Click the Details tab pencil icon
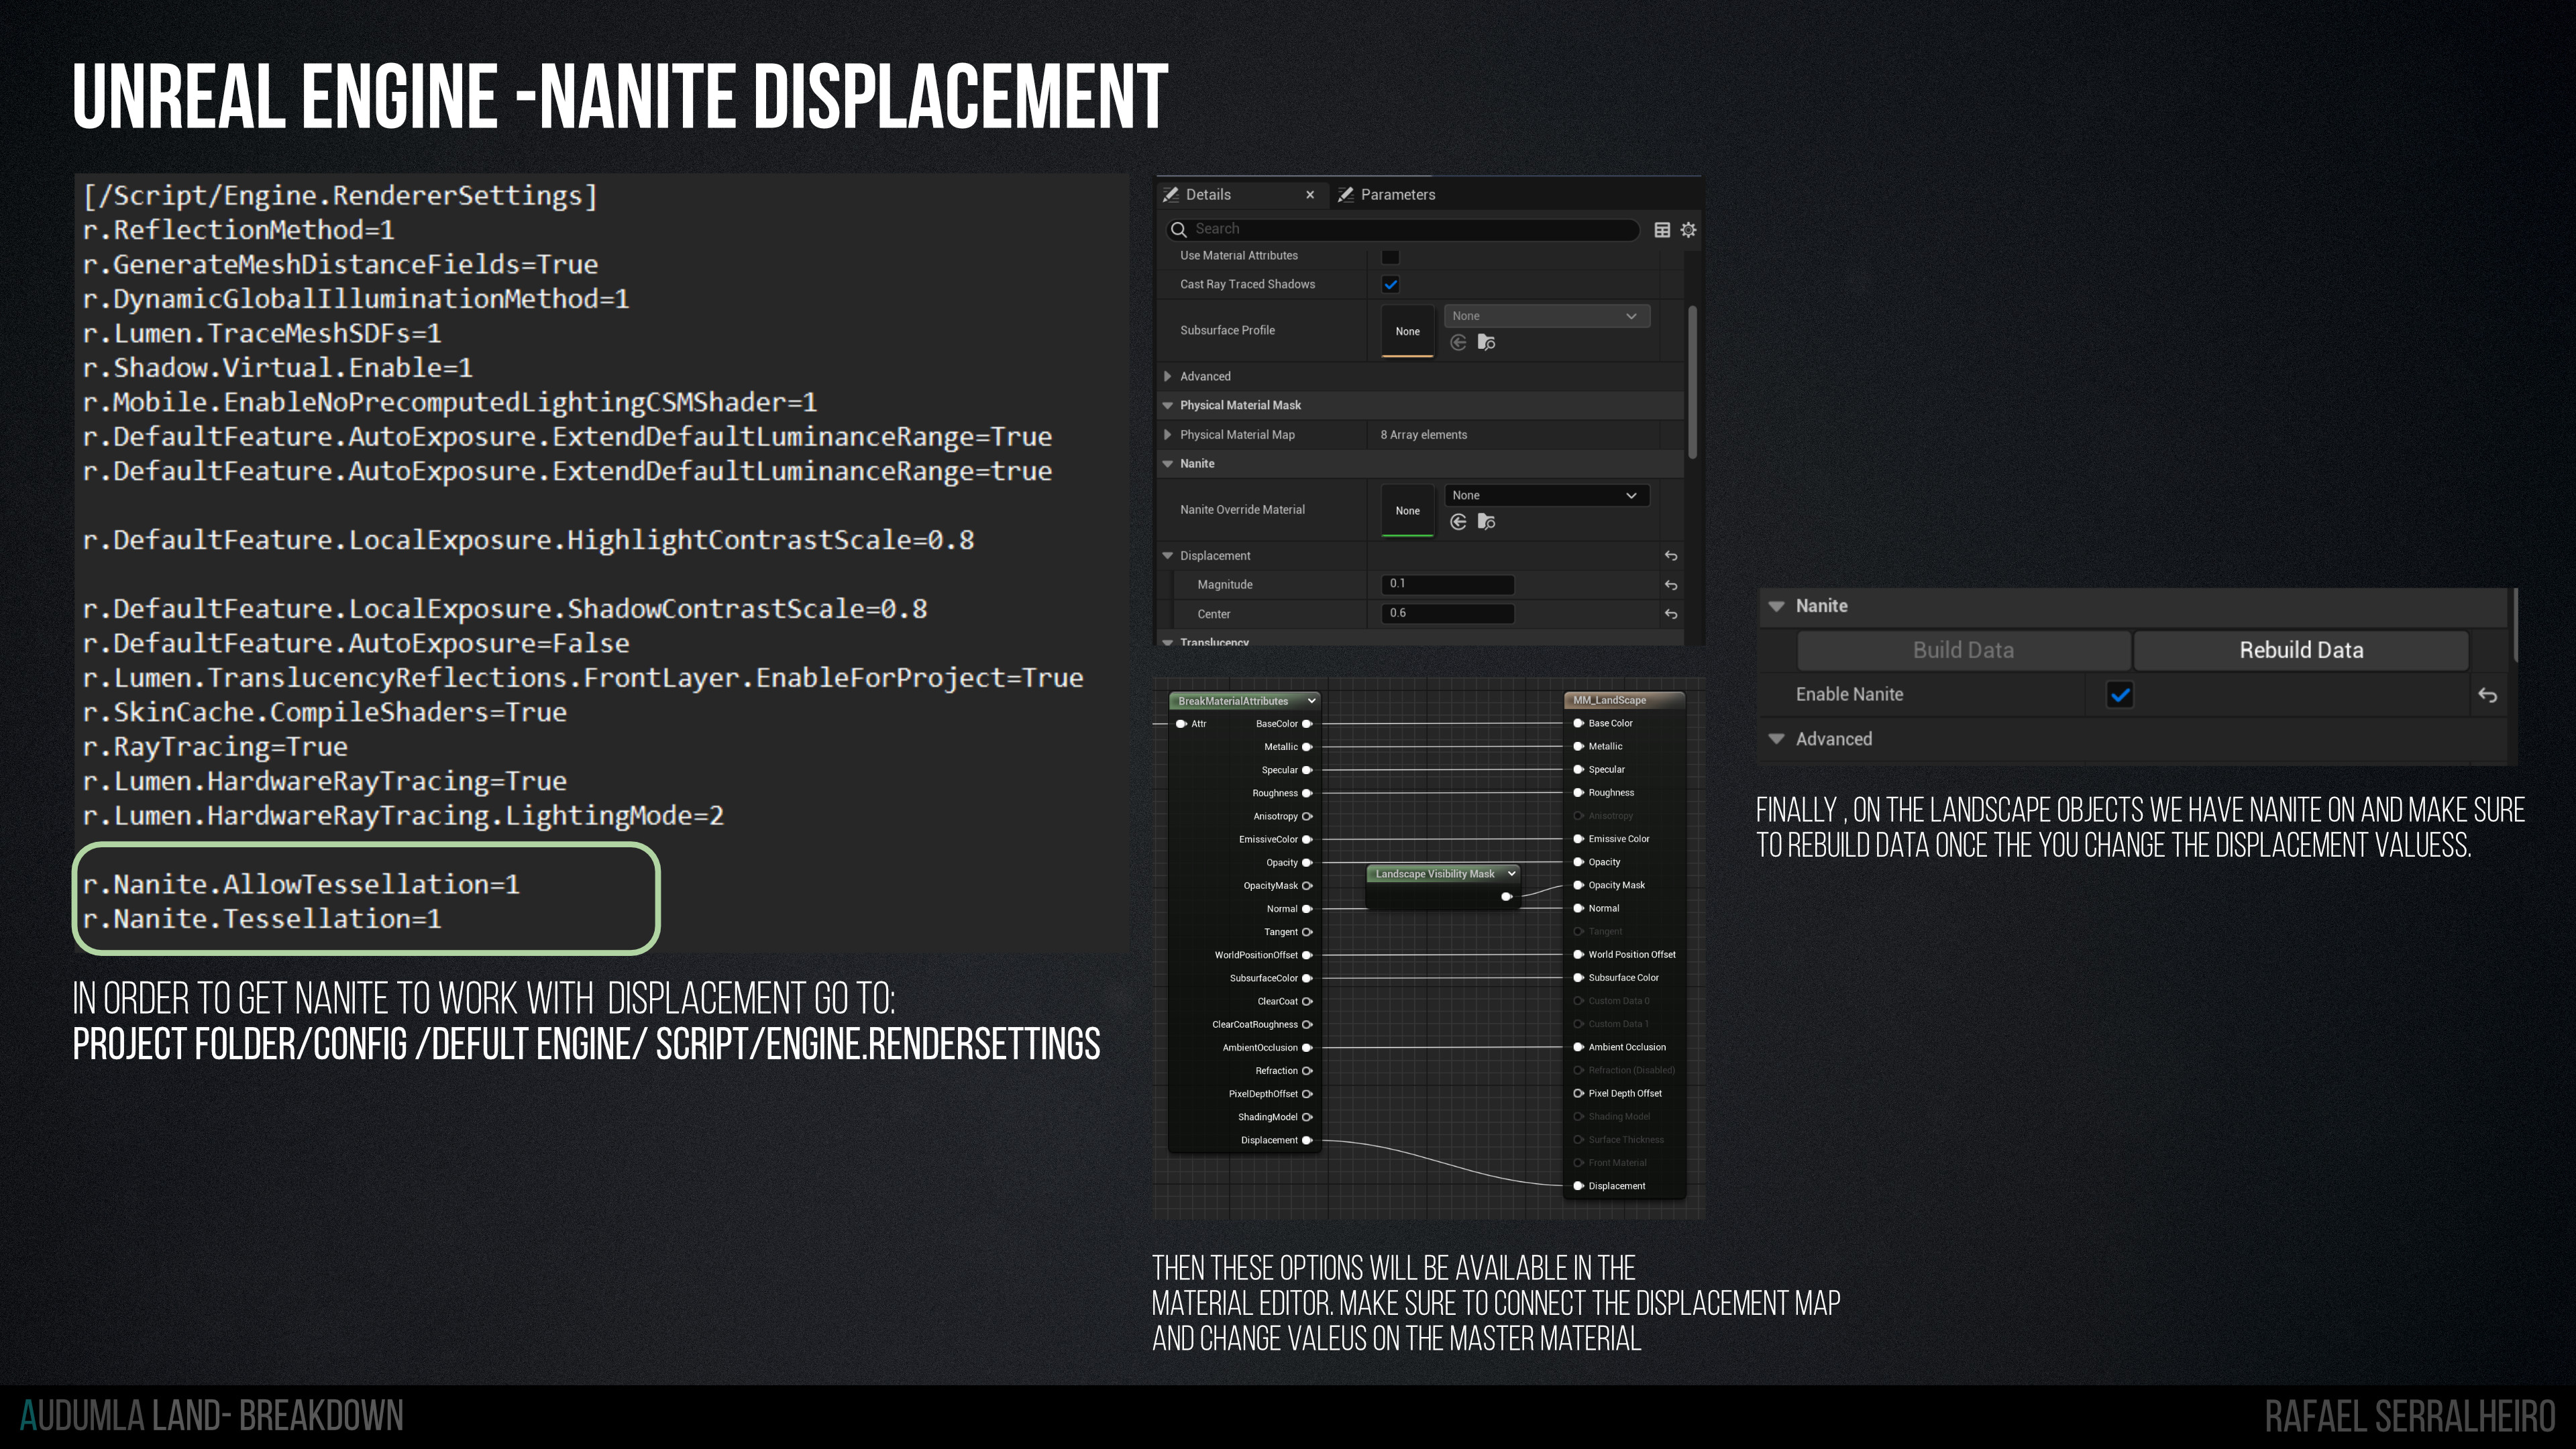The image size is (2576, 1449). [1171, 195]
